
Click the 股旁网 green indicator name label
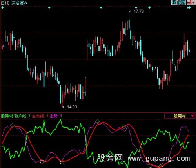[7, 116]
